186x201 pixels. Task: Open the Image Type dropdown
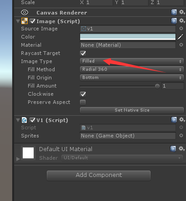coord(132,61)
